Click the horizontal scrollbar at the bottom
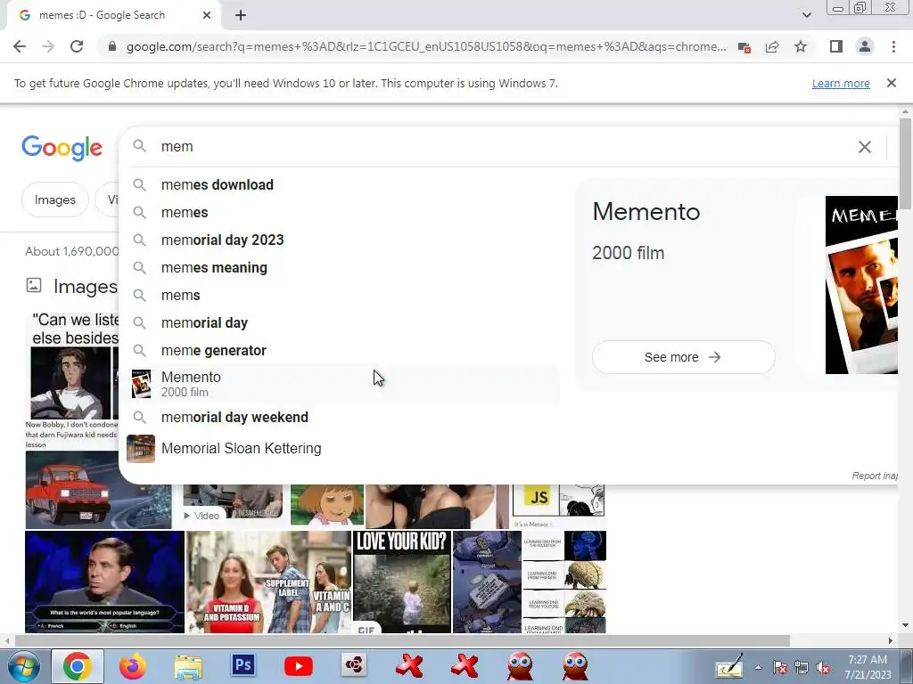The height and width of the screenshot is (684, 913). [x=402, y=640]
